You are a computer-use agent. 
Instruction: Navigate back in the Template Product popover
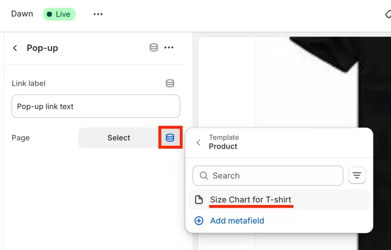point(199,143)
